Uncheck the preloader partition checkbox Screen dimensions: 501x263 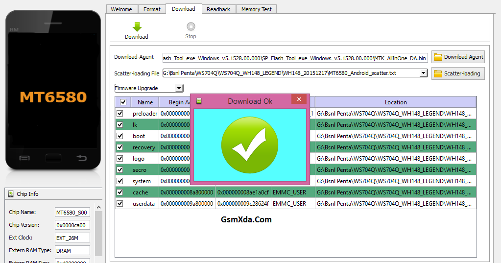pos(120,114)
